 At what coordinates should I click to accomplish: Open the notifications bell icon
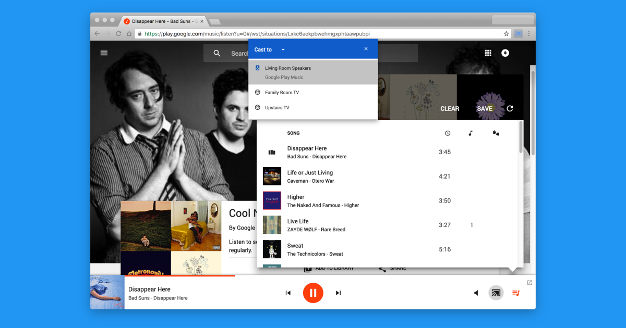click(505, 53)
